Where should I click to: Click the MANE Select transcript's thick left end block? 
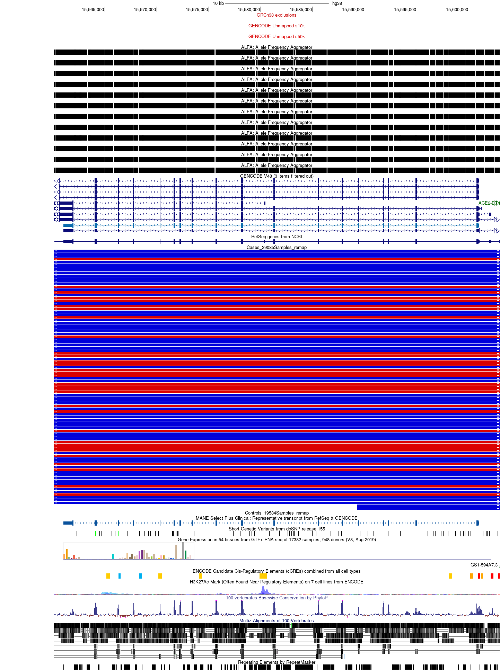[68, 523]
